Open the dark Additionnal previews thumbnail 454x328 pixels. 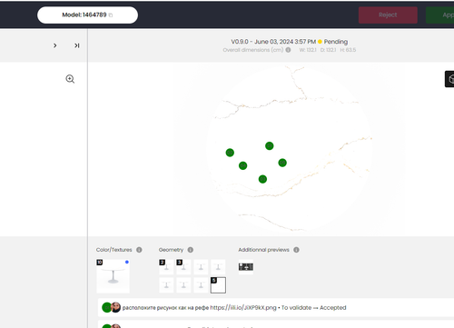pyautogui.click(x=246, y=267)
